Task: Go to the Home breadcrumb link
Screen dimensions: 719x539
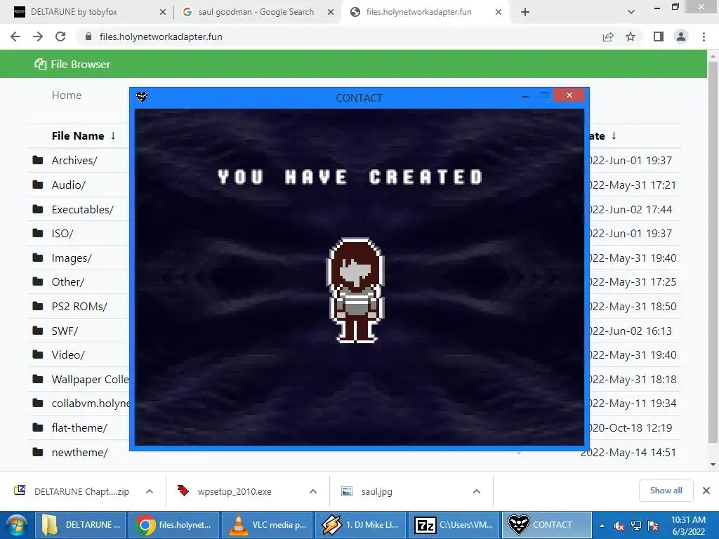Action: click(x=67, y=95)
